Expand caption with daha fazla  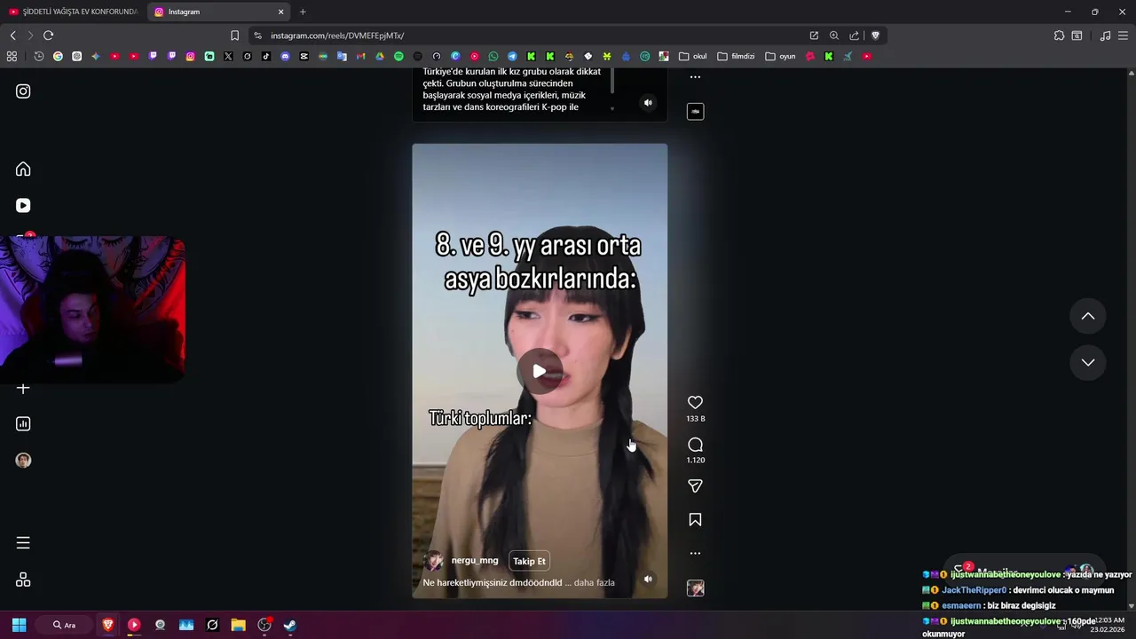click(594, 582)
